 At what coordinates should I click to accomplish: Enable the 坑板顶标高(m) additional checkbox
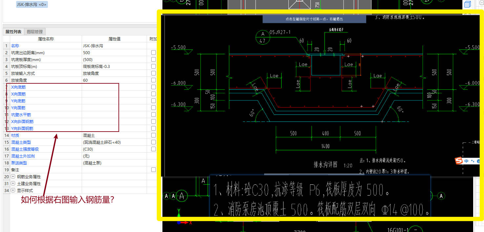pos(153,66)
